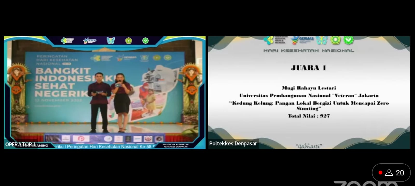Click HARI KESEHATAN NASIONAL slide header
415x186 pixels.
pos(309,51)
